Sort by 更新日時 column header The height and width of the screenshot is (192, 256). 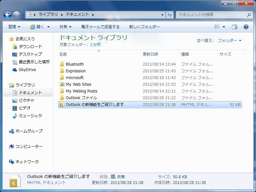click(160, 54)
